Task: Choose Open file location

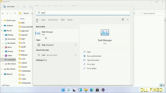Action: pyautogui.click(x=93, y=60)
